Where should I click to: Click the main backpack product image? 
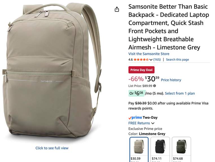52,71
